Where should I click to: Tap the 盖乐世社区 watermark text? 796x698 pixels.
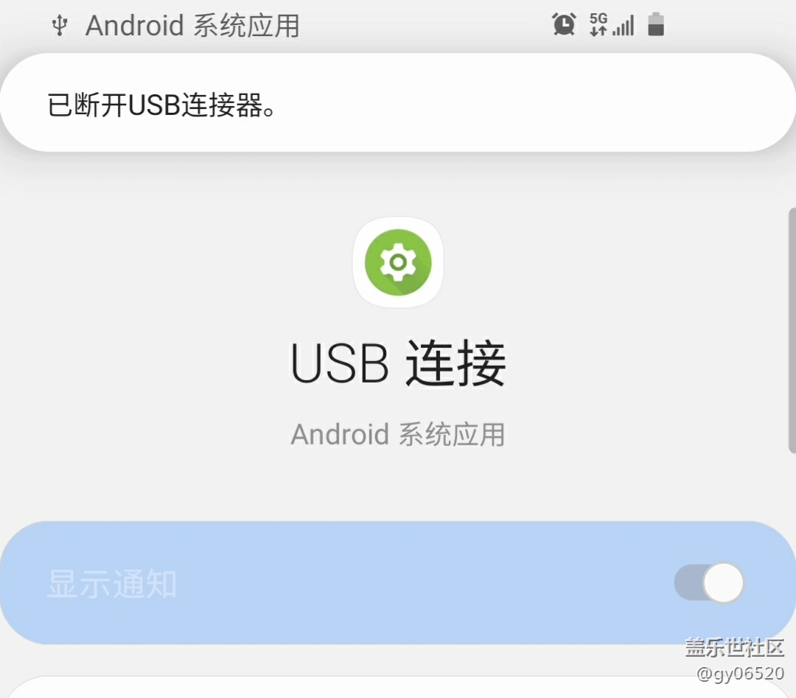coord(735,647)
